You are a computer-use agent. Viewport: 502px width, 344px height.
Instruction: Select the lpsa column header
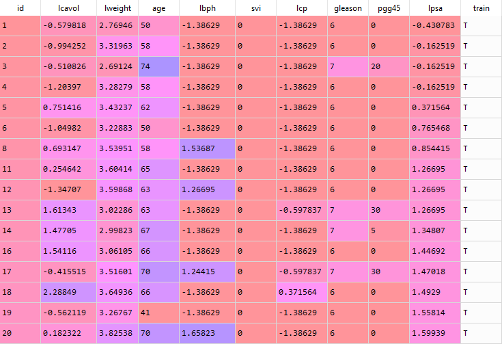click(435, 8)
